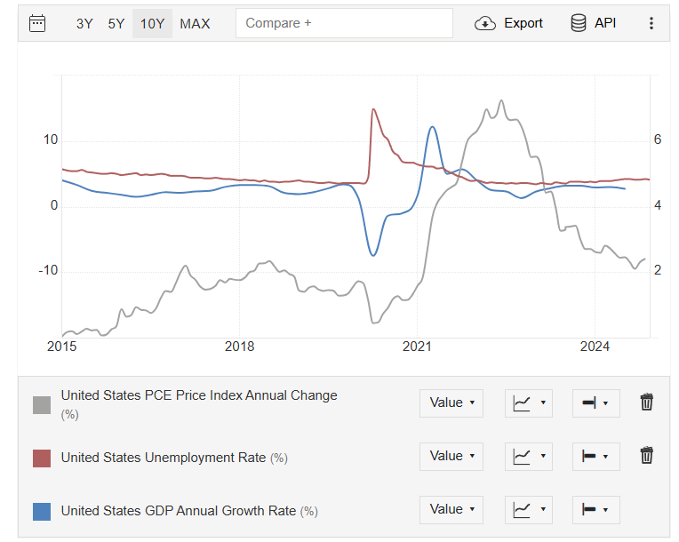Click the blue GDP Growth Rate color swatch
The width and height of the screenshot is (679, 542).
tap(42, 512)
